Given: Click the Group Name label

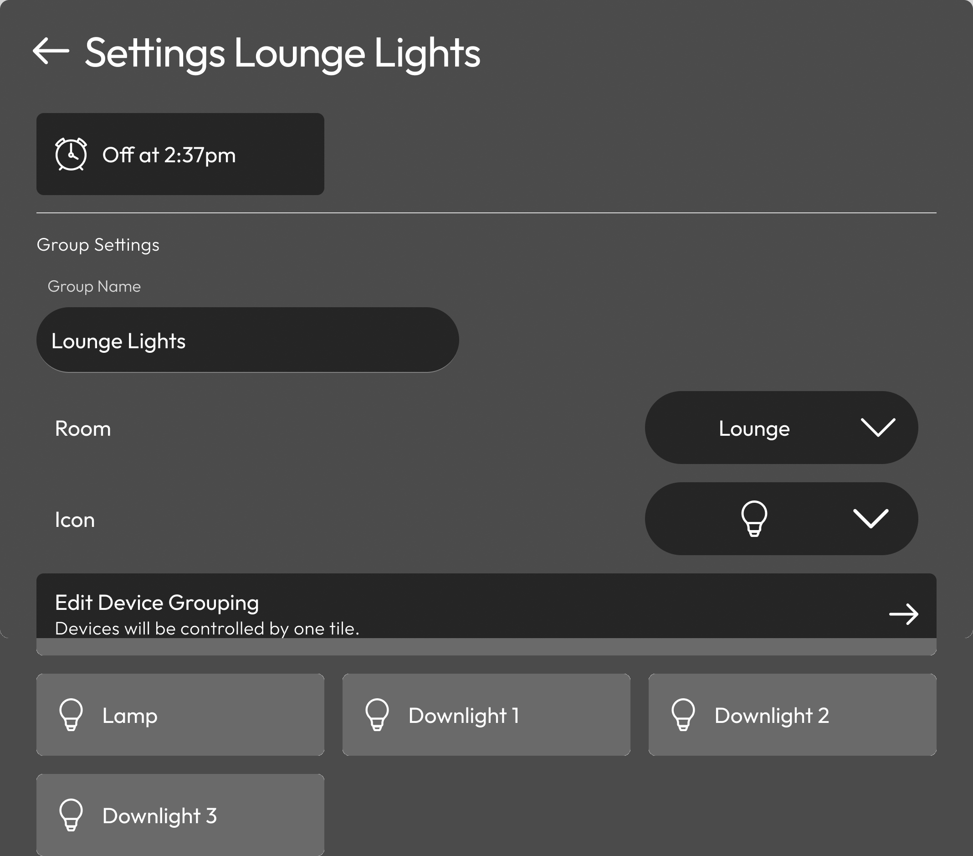Looking at the screenshot, I should click(94, 287).
